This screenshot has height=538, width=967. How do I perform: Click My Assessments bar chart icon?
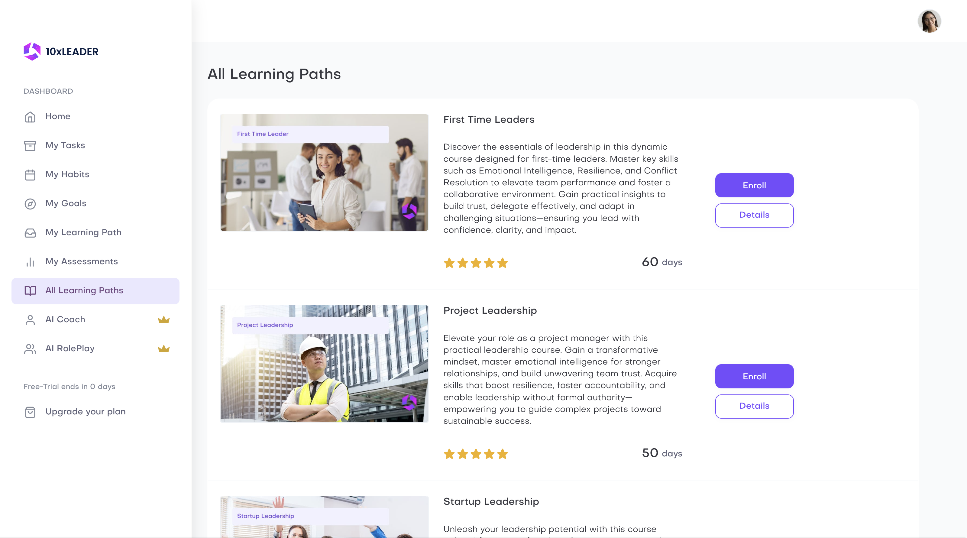(30, 262)
